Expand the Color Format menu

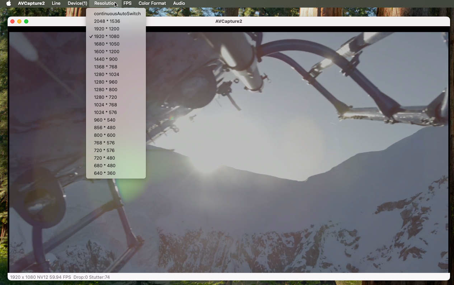coord(152,3)
